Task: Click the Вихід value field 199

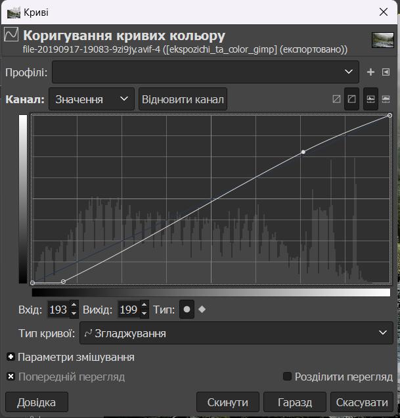Action: click(x=129, y=310)
